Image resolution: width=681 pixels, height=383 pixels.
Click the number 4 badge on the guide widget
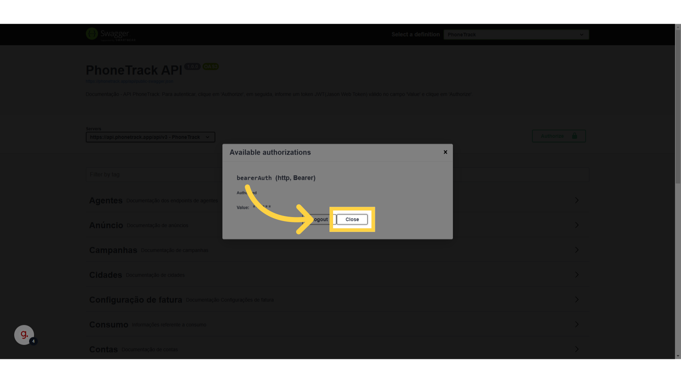click(33, 341)
